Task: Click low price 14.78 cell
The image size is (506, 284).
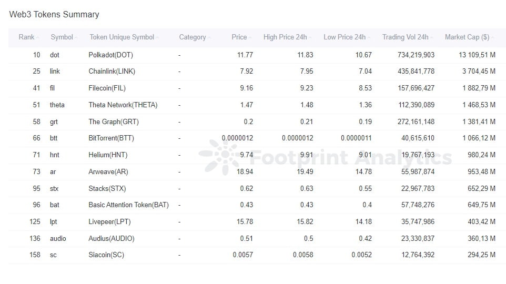Action: click(363, 171)
